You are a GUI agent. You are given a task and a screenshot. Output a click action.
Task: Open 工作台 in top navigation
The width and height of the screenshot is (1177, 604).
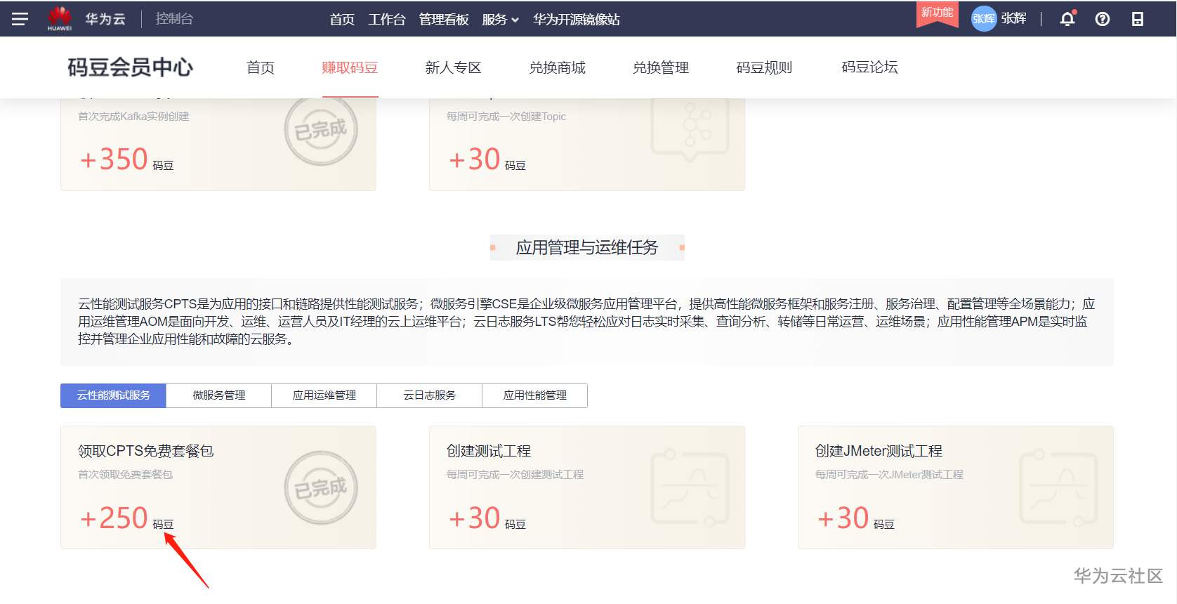point(387,19)
